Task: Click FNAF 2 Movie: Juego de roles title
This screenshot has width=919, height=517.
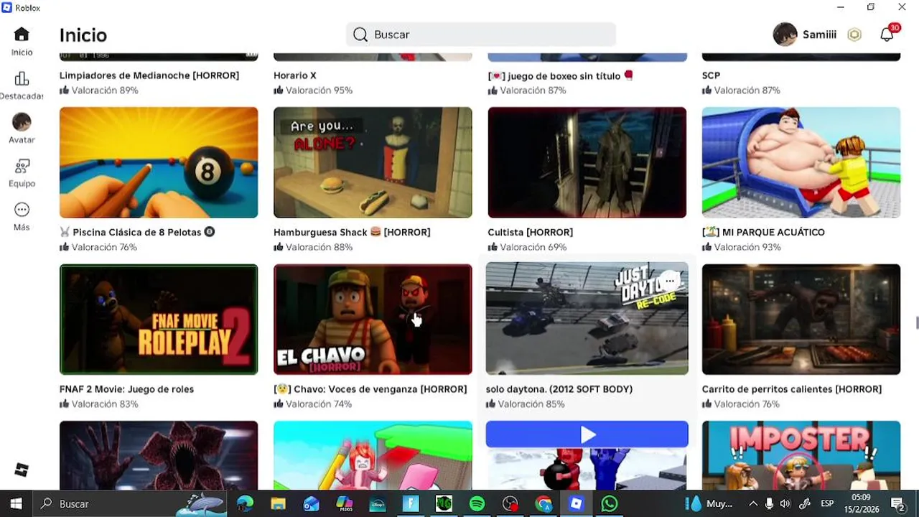Action: coord(127,389)
